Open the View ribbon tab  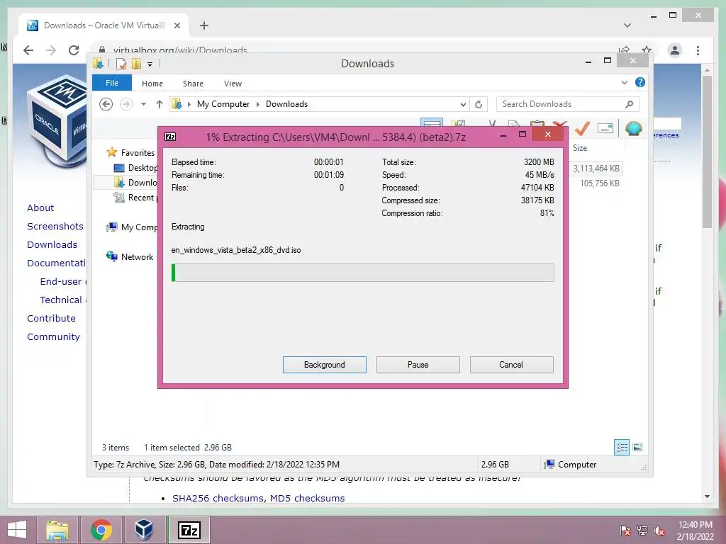pos(233,84)
